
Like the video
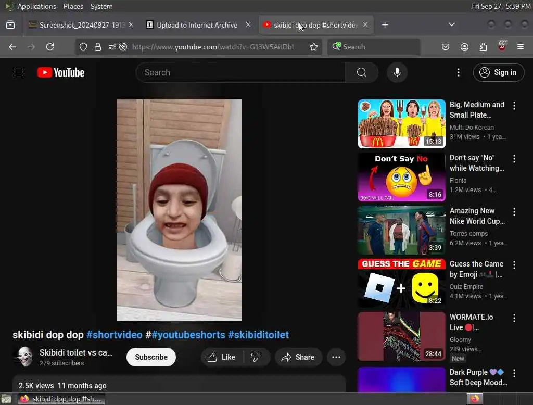pos(222,357)
